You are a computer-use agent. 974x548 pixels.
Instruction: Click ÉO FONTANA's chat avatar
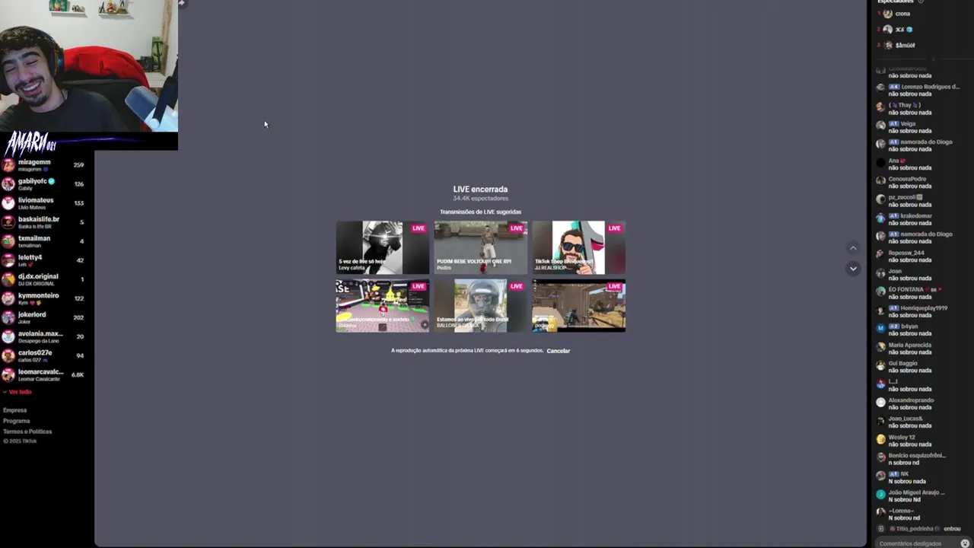[x=880, y=291]
